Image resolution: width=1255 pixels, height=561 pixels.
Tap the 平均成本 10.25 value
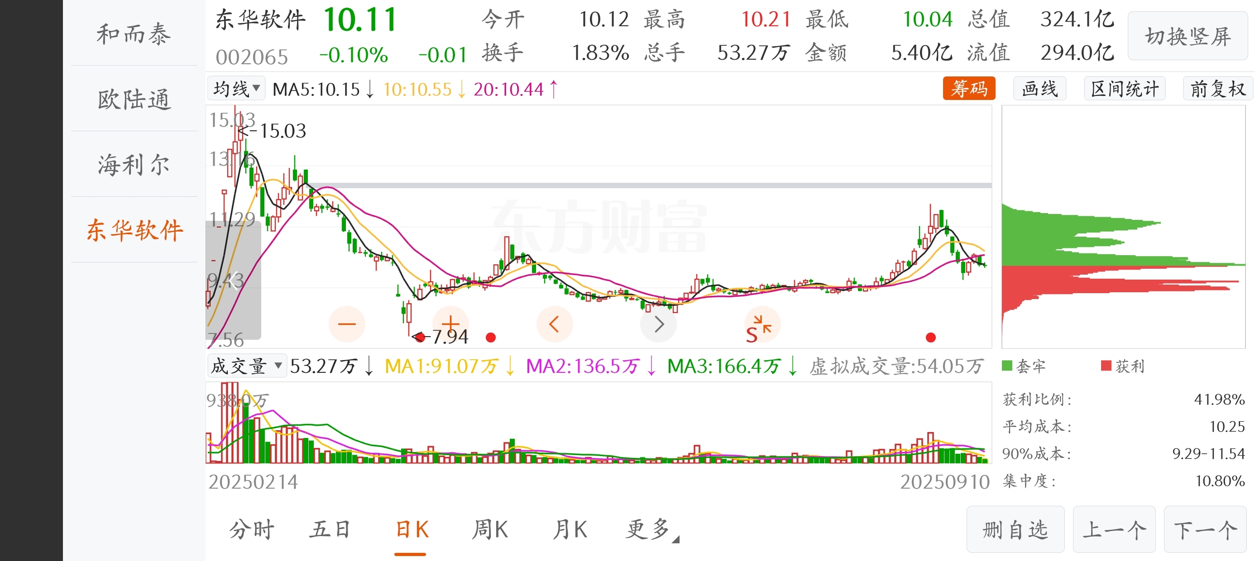tap(1227, 427)
